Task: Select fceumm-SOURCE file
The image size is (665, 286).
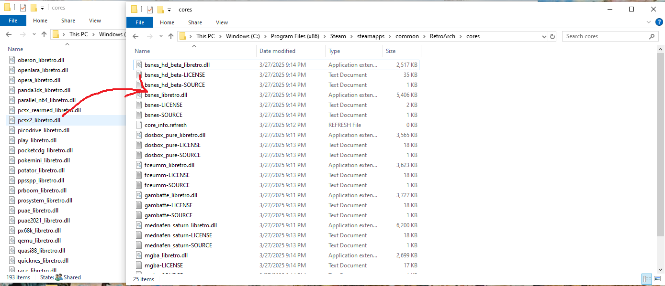Action: pyautogui.click(x=167, y=185)
